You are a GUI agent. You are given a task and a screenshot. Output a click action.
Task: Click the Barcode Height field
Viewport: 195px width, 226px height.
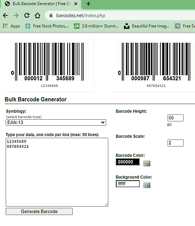tap(175, 118)
